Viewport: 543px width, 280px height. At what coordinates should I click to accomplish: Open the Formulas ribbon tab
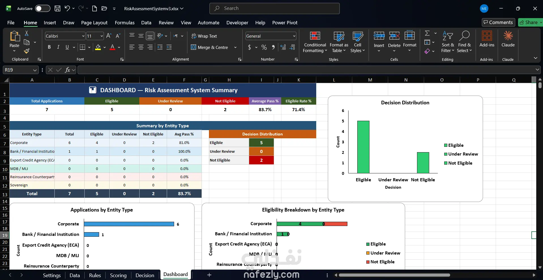pyautogui.click(x=125, y=23)
